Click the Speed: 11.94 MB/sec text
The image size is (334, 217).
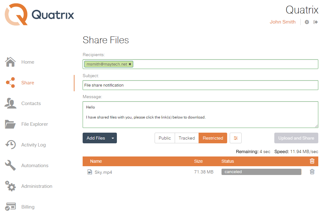[296, 151]
